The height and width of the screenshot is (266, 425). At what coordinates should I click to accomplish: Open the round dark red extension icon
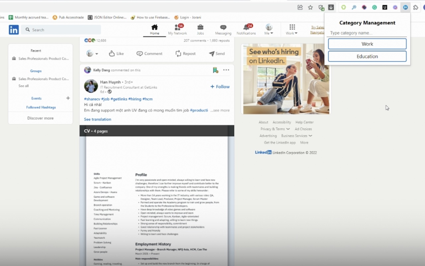(364, 7)
